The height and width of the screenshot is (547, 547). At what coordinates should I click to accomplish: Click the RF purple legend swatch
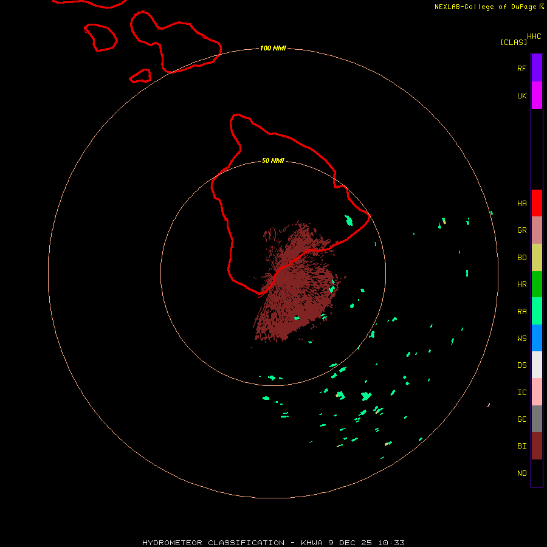point(537,68)
